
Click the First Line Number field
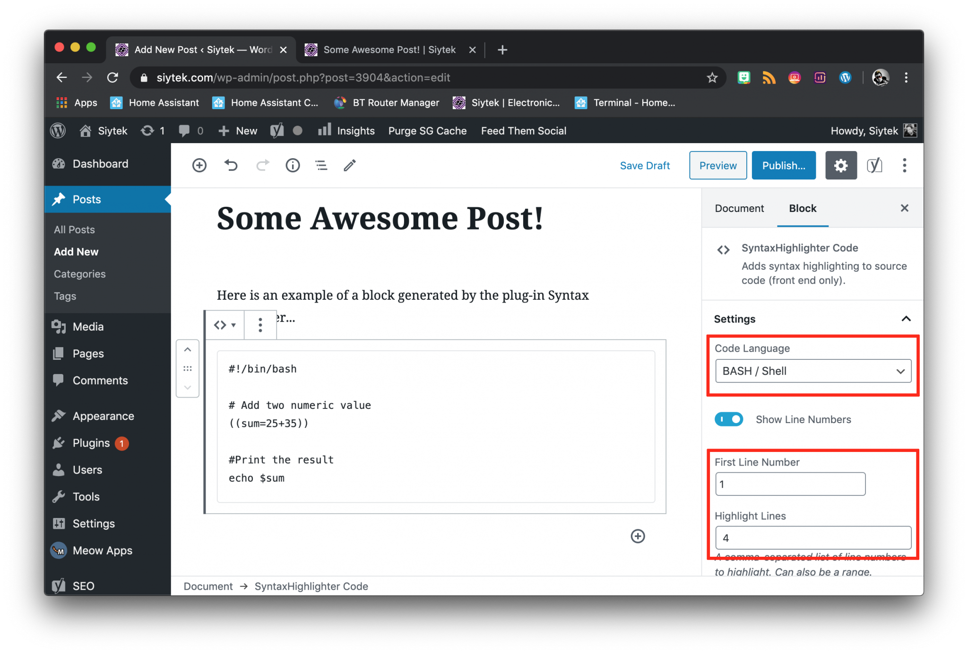(x=790, y=484)
